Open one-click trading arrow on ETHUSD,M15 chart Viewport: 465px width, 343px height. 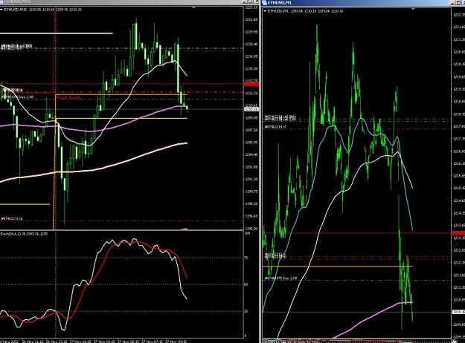(x=1, y=10)
